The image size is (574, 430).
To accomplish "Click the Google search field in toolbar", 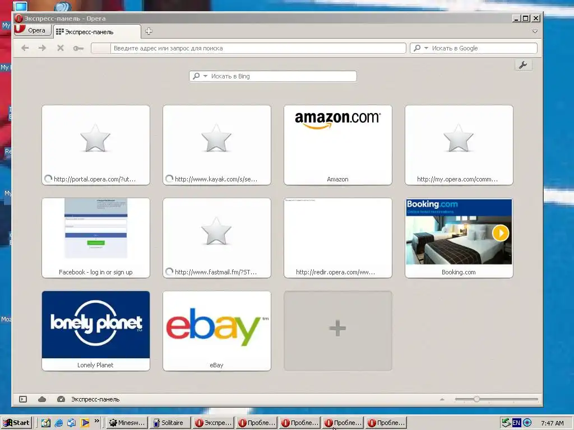I will click(474, 48).
